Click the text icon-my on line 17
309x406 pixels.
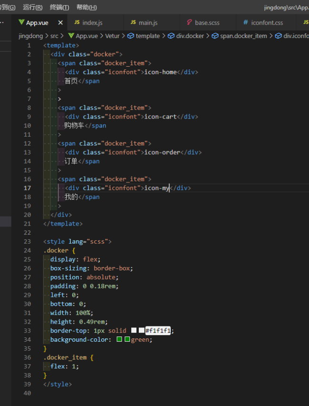[x=157, y=188]
